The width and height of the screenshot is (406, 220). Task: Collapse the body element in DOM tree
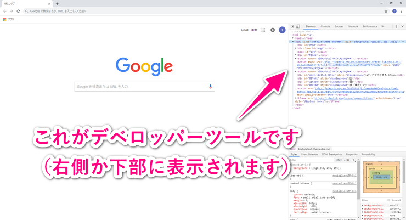pos(293,41)
